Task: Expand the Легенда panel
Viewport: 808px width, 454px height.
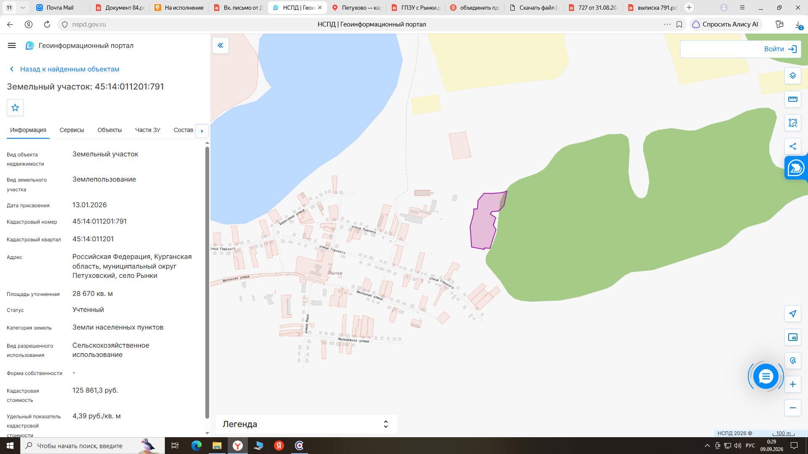Action: pyautogui.click(x=306, y=424)
